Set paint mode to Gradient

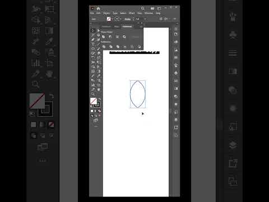click(95, 111)
